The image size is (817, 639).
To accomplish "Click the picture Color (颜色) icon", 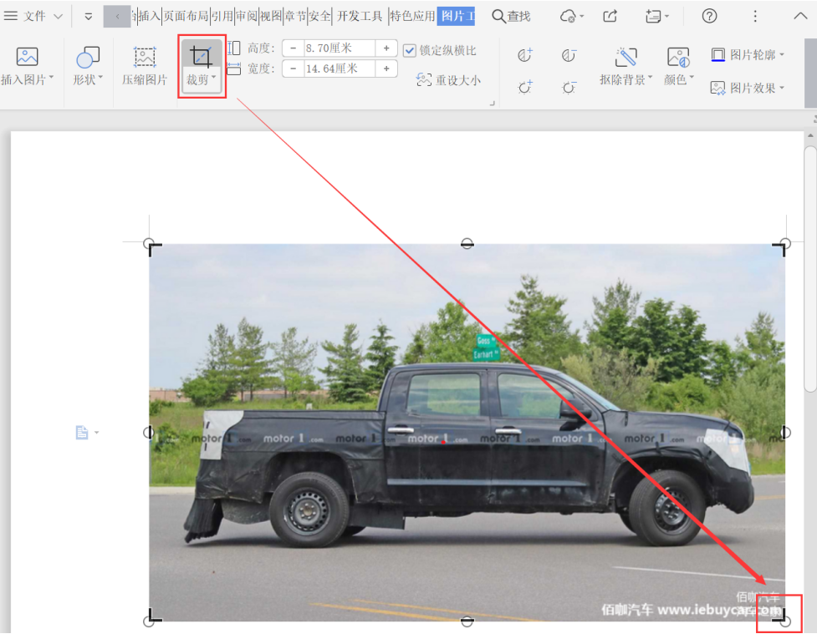I will (677, 57).
